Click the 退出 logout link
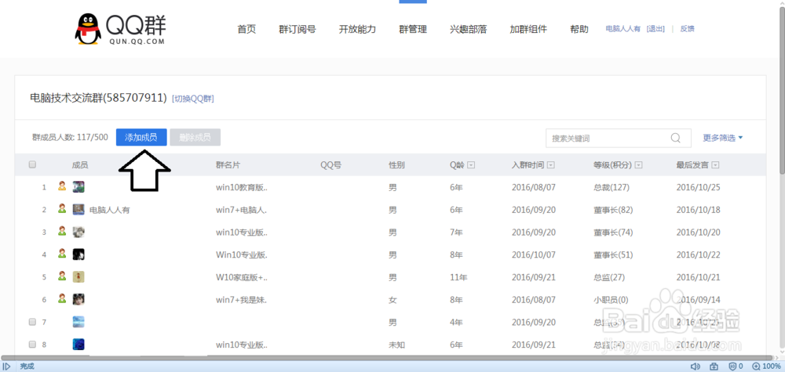 [655, 29]
